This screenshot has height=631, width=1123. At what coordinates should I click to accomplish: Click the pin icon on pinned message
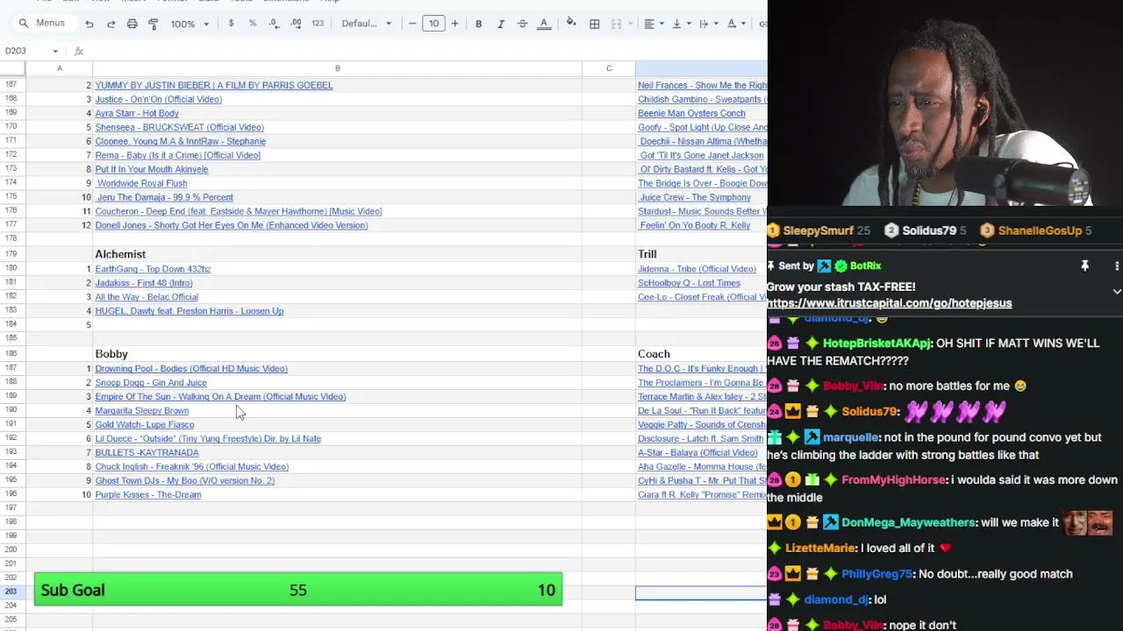(1084, 266)
